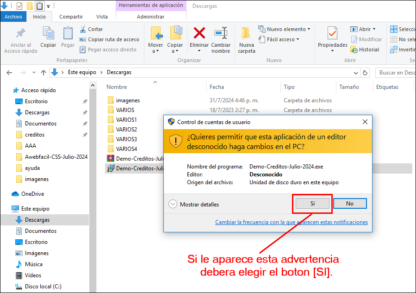Click the No button in dialog
Image resolution: width=416 pixels, height=293 pixels.
click(350, 204)
